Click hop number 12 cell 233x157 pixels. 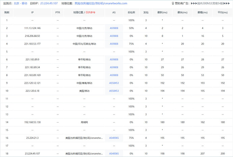click(7, 106)
